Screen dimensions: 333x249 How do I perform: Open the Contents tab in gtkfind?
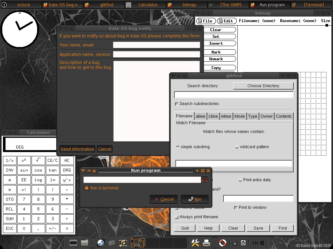point(284,116)
